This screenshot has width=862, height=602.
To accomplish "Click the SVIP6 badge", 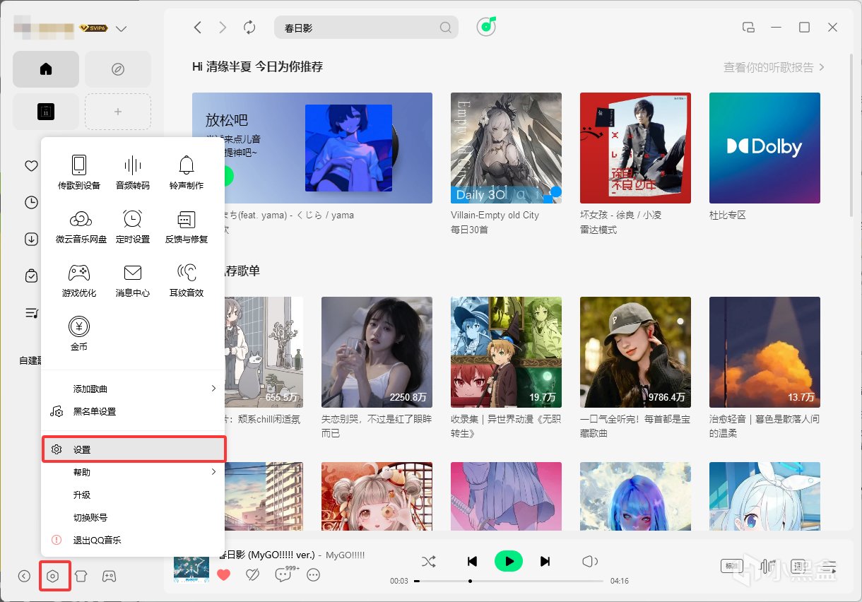I will point(93,28).
